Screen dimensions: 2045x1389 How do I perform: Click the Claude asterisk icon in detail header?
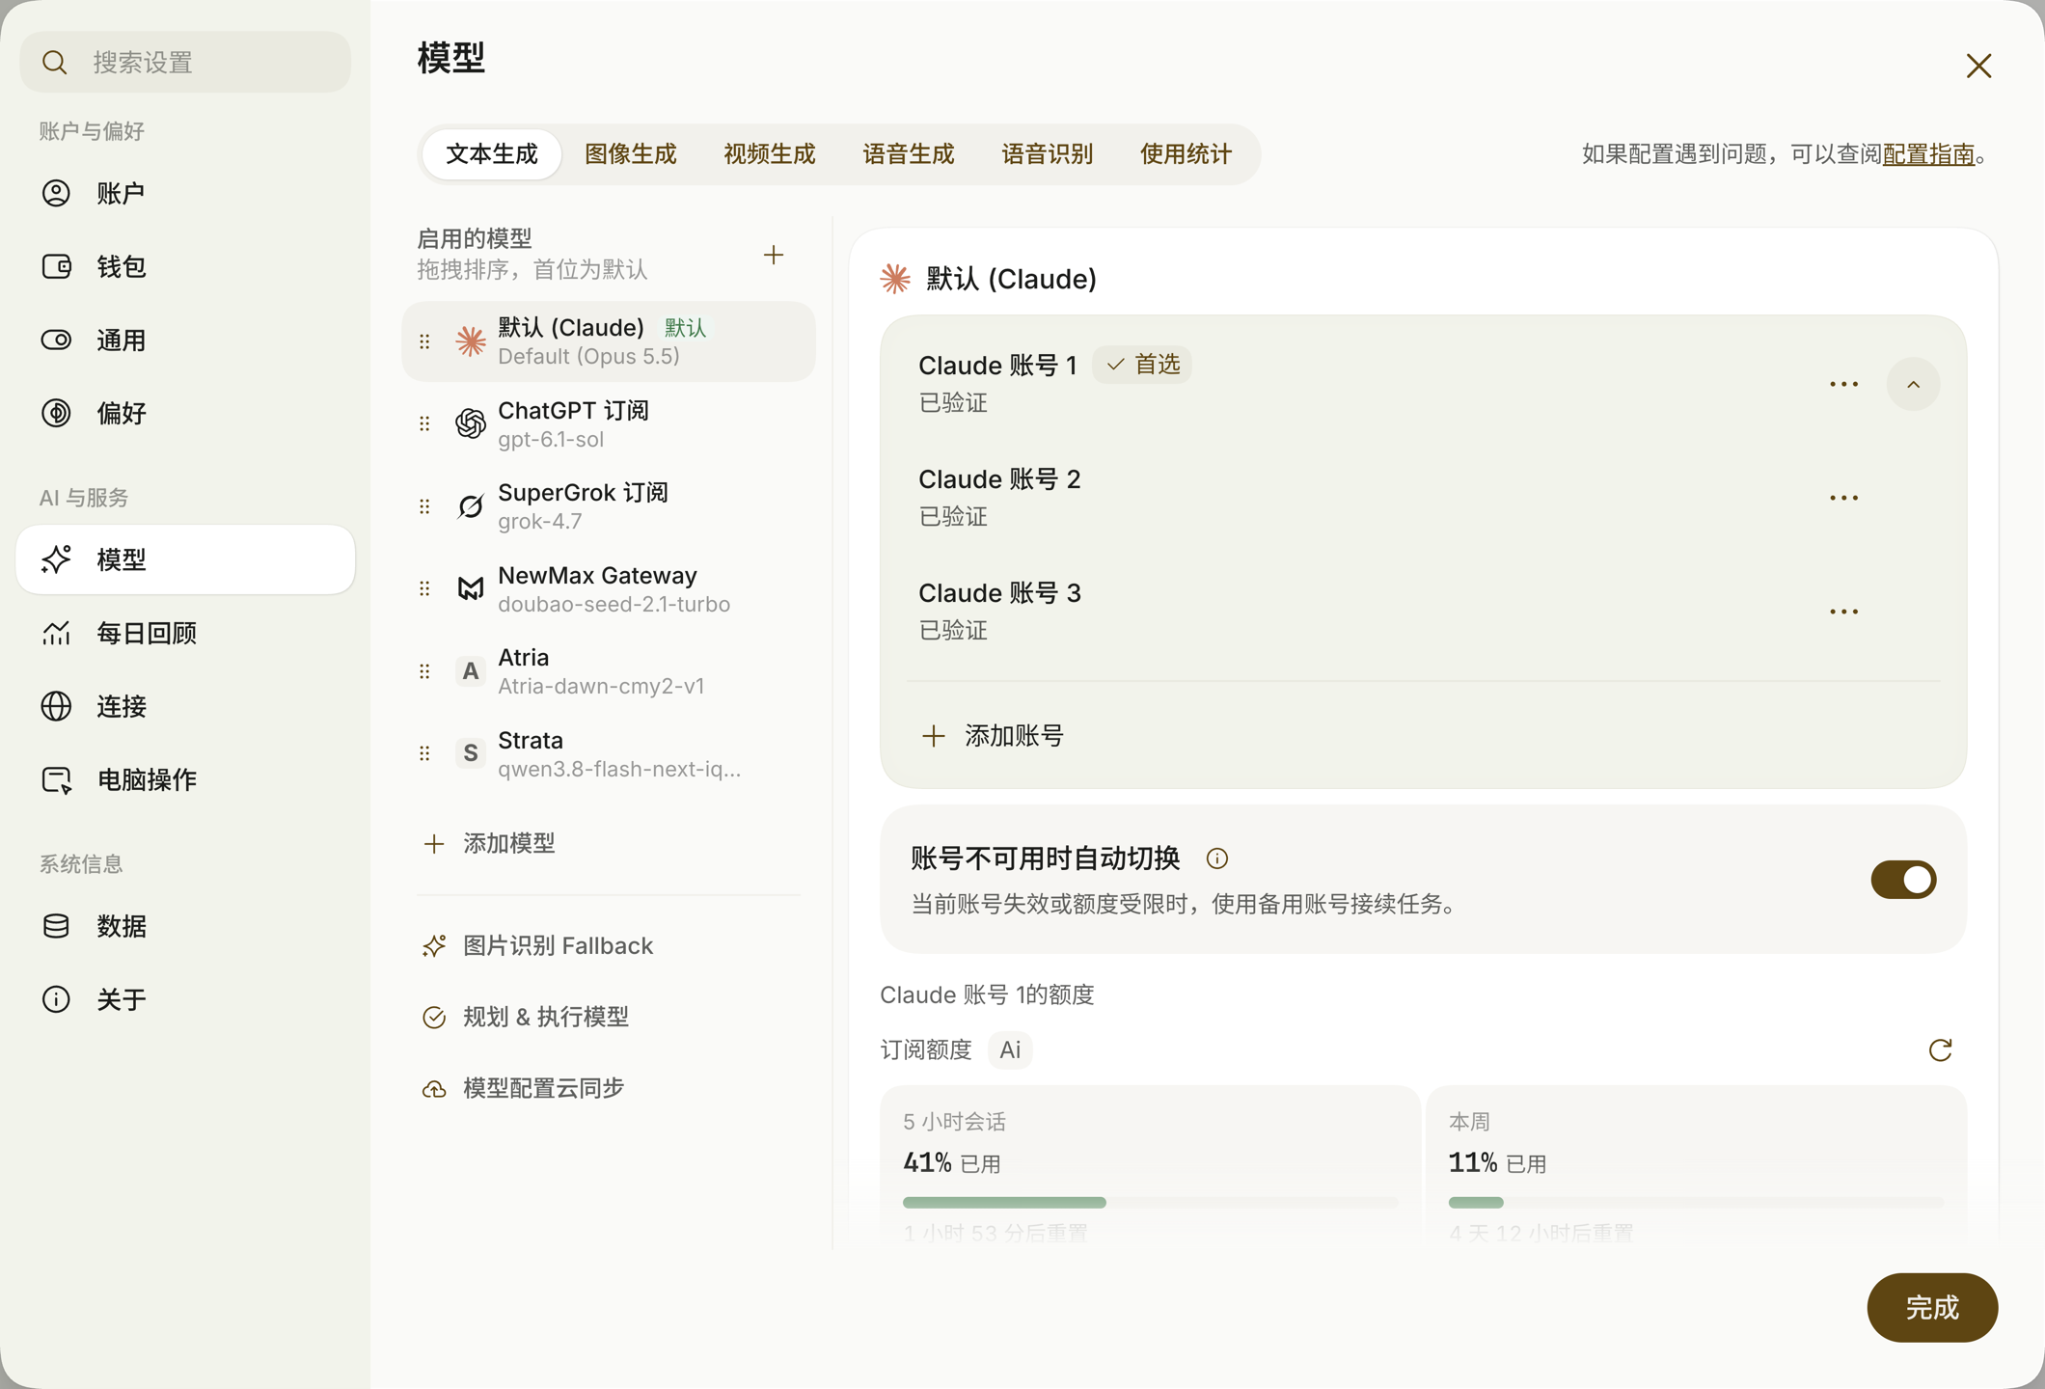click(x=895, y=279)
